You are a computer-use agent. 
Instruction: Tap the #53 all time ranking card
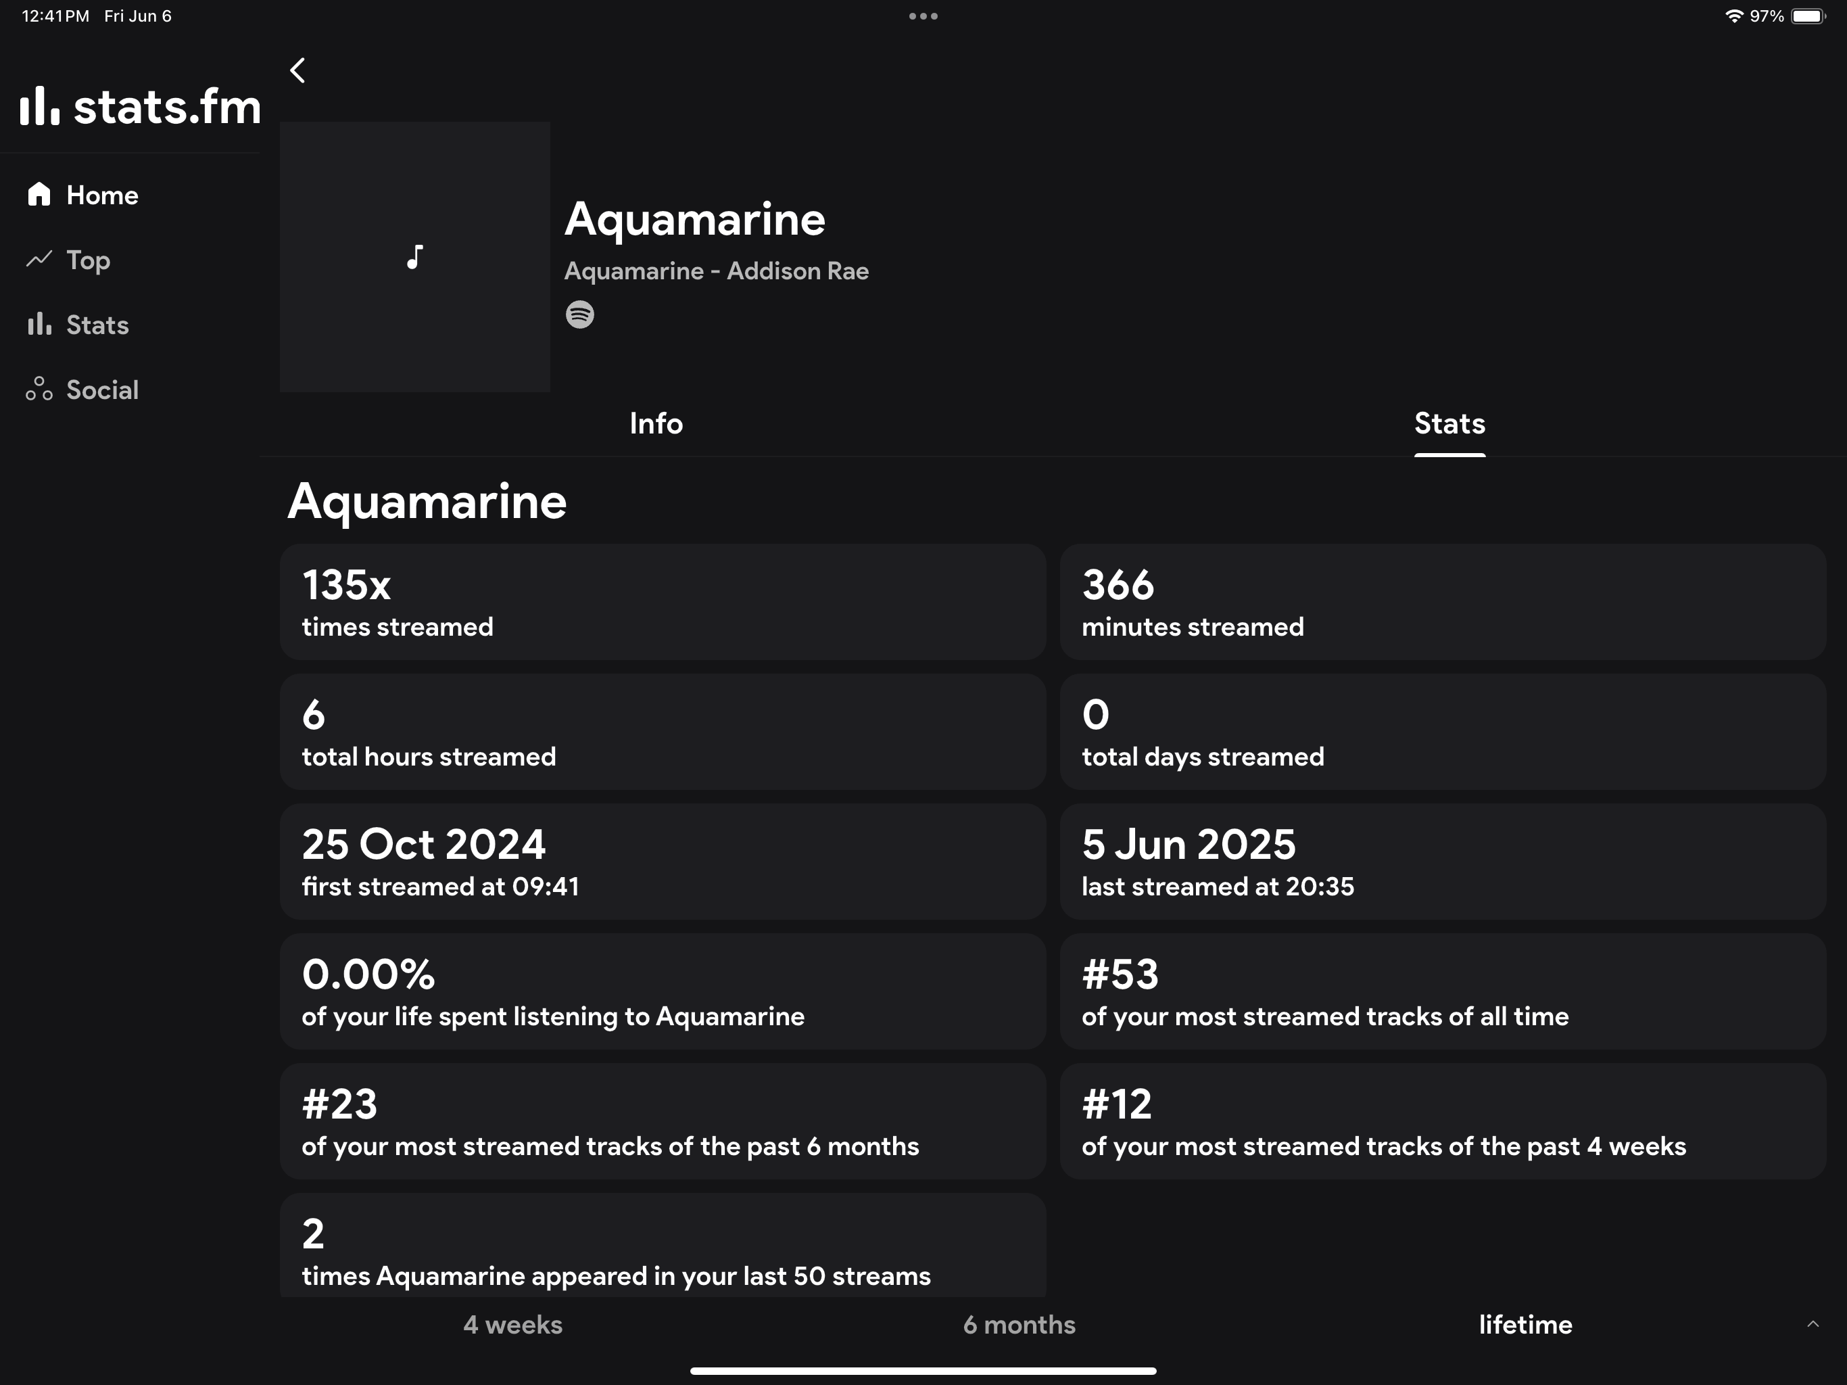[1443, 991]
